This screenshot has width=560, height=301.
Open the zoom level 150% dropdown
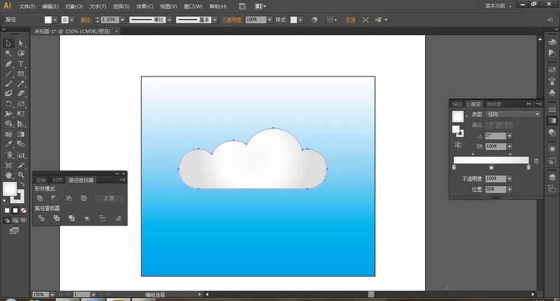click(52, 295)
